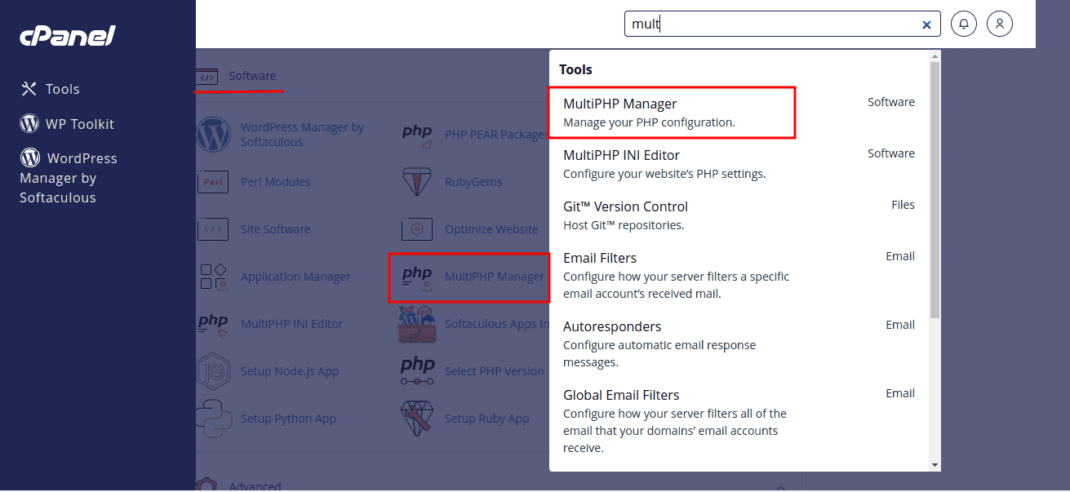Click the Setup Python App icon
1070x492 pixels.
(x=214, y=419)
